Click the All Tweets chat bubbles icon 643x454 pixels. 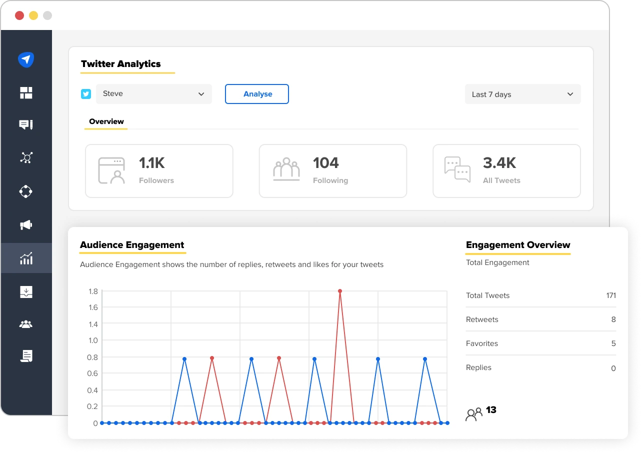[x=457, y=169]
